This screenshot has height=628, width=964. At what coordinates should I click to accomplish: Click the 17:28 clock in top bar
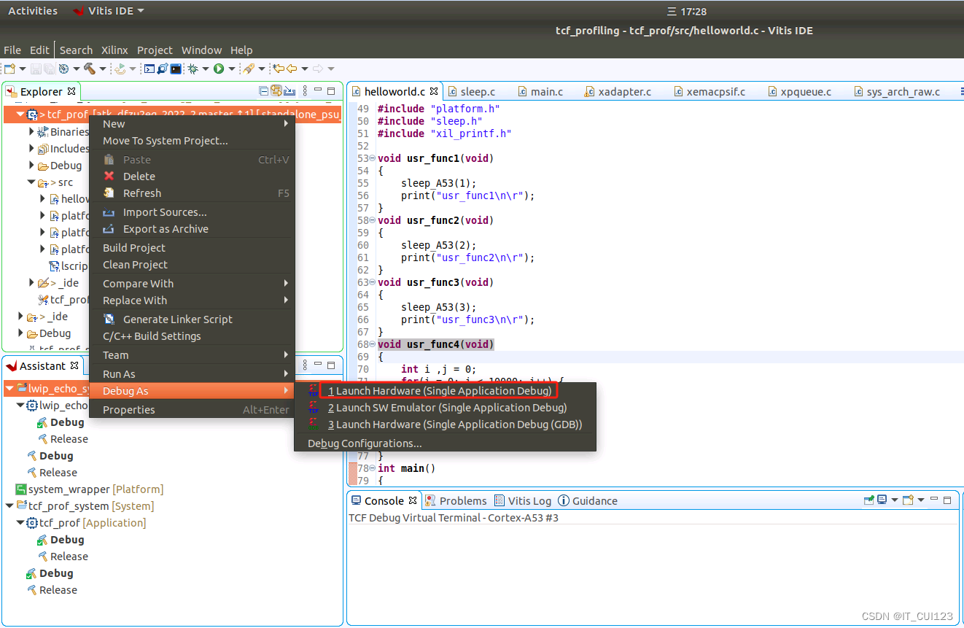point(693,12)
